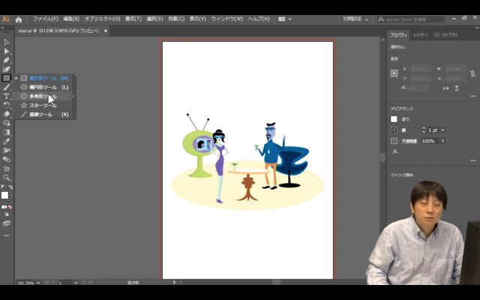Screen dimensions: 480x300
Task: Choose 長方形ツール from flyout
Action: pyautogui.click(x=45, y=78)
